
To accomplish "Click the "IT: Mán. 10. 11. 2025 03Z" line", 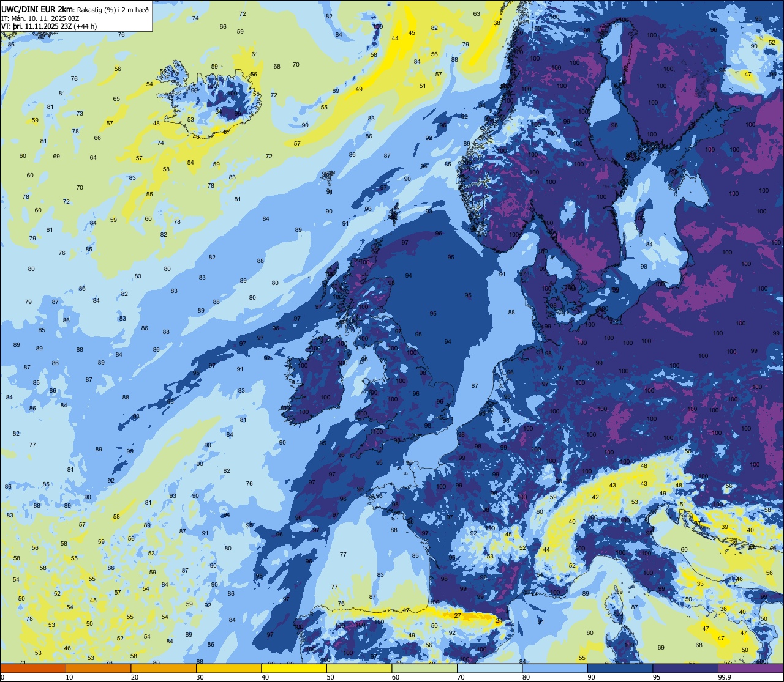I will [x=40, y=18].
